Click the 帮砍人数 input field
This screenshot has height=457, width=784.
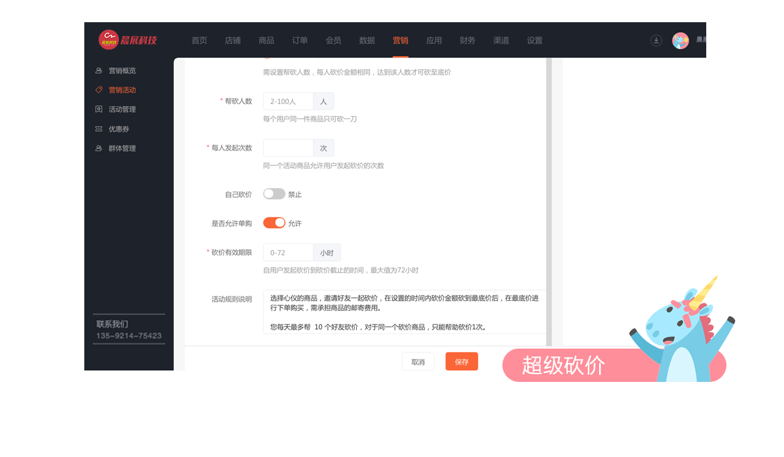pos(288,101)
